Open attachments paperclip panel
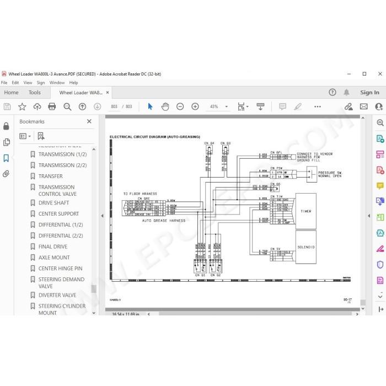The width and height of the screenshot is (386, 386). (x=6, y=174)
